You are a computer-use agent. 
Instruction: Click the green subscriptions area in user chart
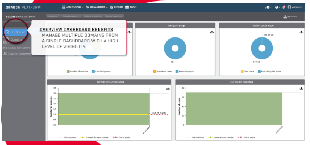point(234,109)
